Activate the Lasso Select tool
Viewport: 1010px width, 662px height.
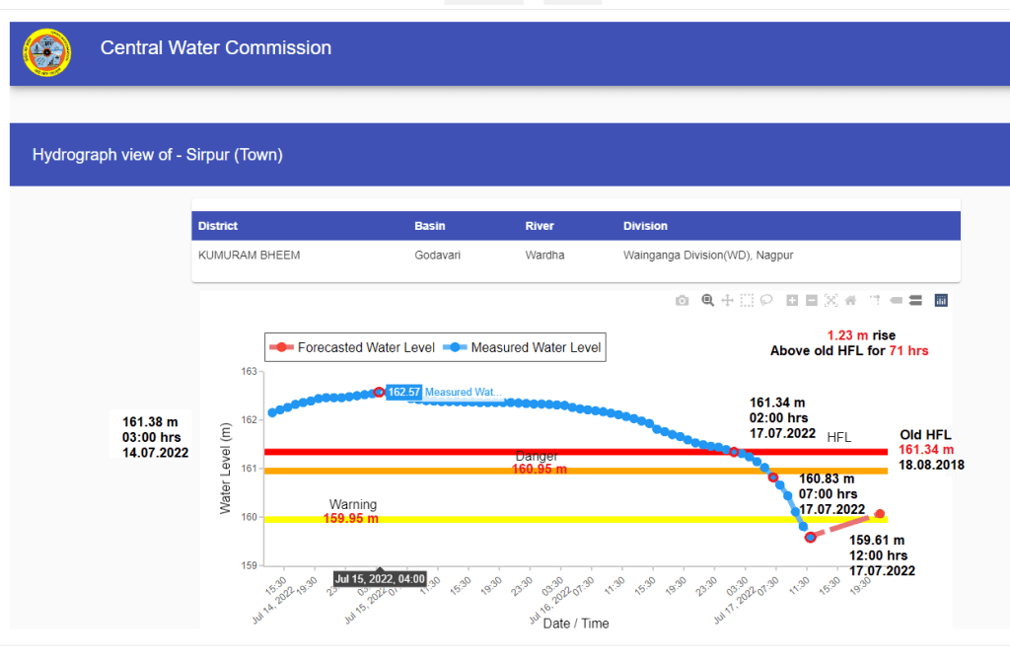[766, 300]
